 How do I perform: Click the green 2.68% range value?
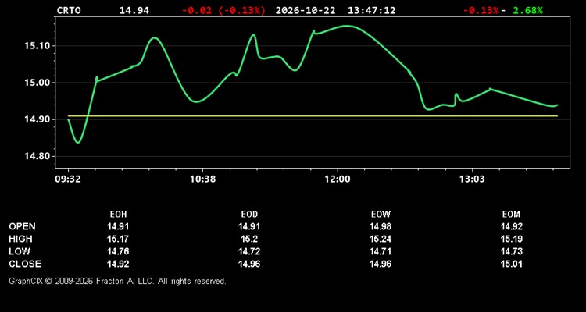coord(527,10)
